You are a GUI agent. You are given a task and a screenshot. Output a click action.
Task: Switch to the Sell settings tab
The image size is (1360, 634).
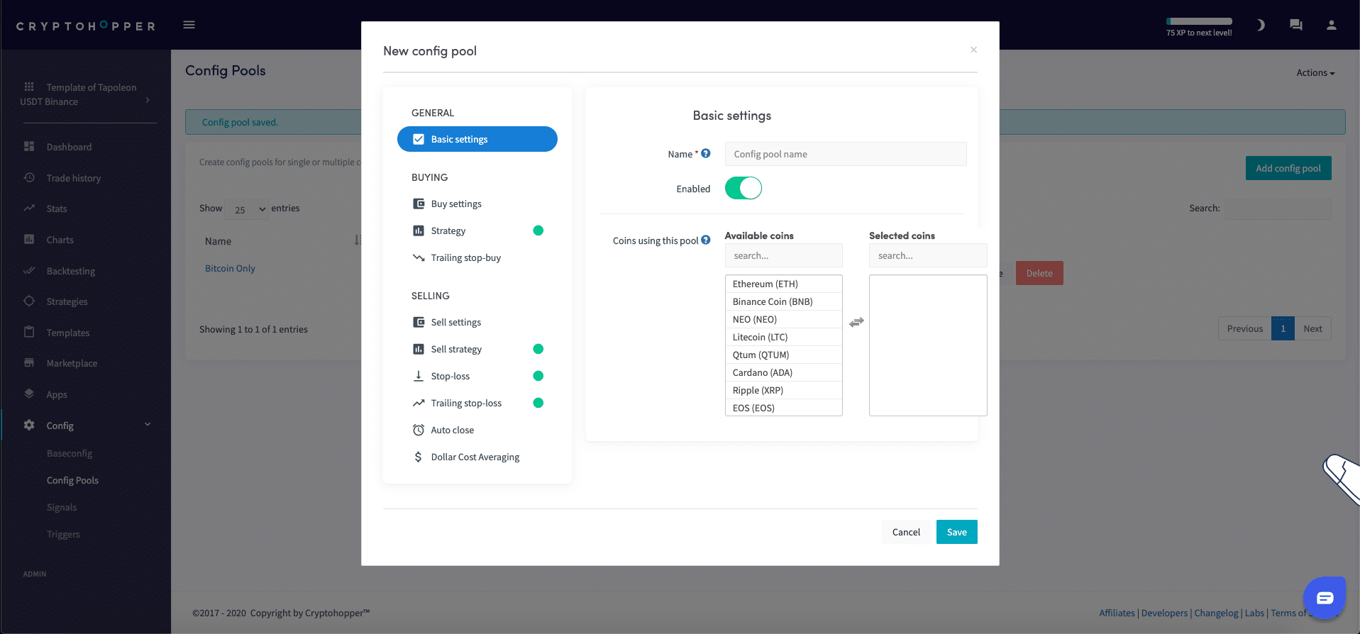pyautogui.click(x=477, y=322)
